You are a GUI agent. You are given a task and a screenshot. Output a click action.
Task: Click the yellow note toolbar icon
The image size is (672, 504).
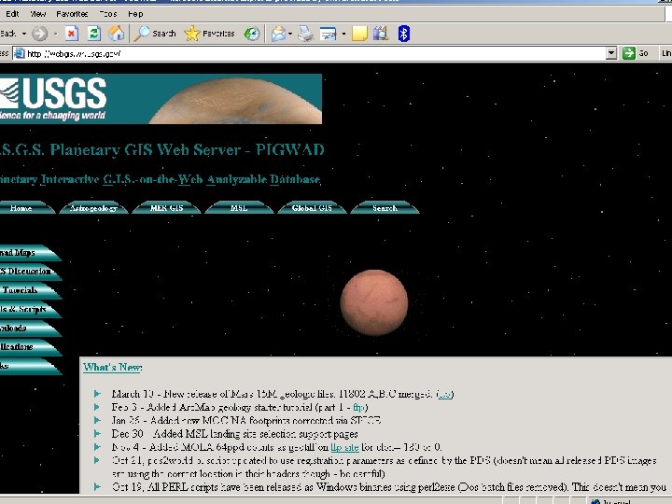[359, 34]
